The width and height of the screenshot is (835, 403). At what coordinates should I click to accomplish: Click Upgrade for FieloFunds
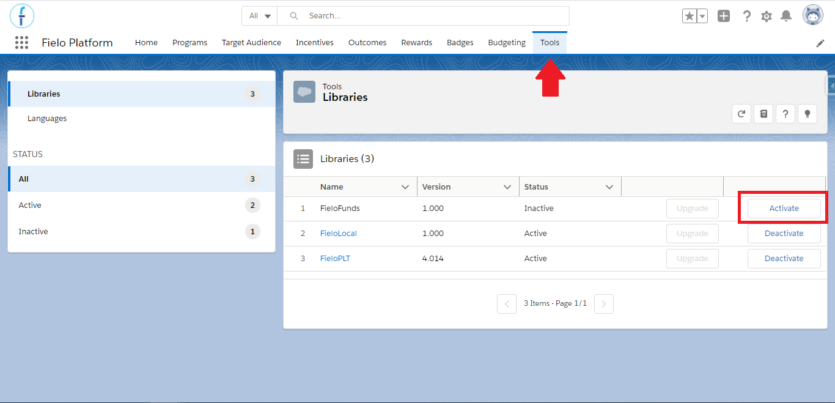pos(693,209)
